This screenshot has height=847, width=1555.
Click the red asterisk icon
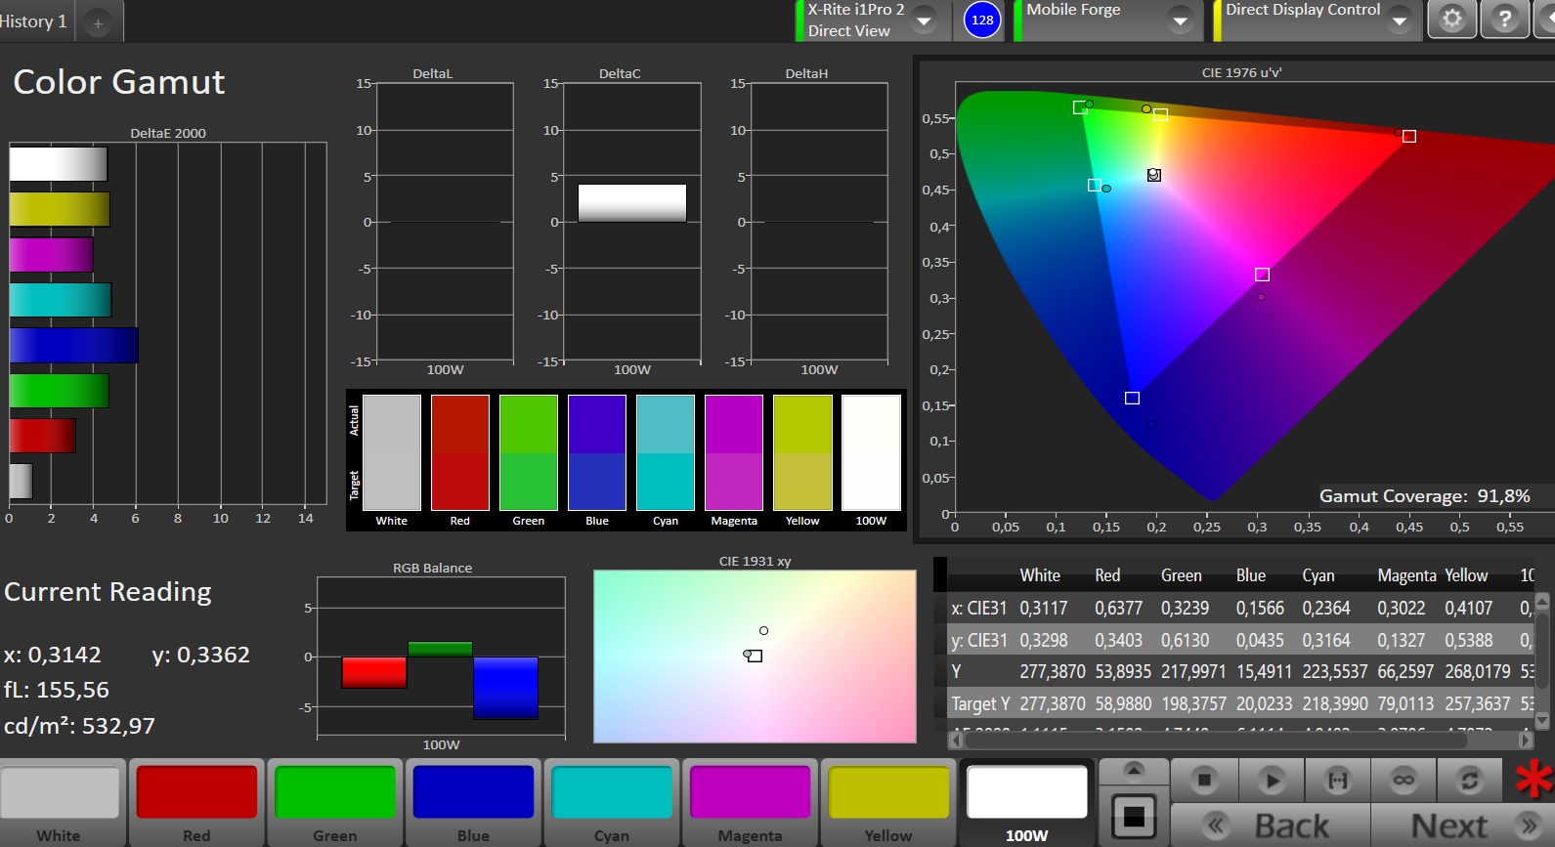[1533, 780]
